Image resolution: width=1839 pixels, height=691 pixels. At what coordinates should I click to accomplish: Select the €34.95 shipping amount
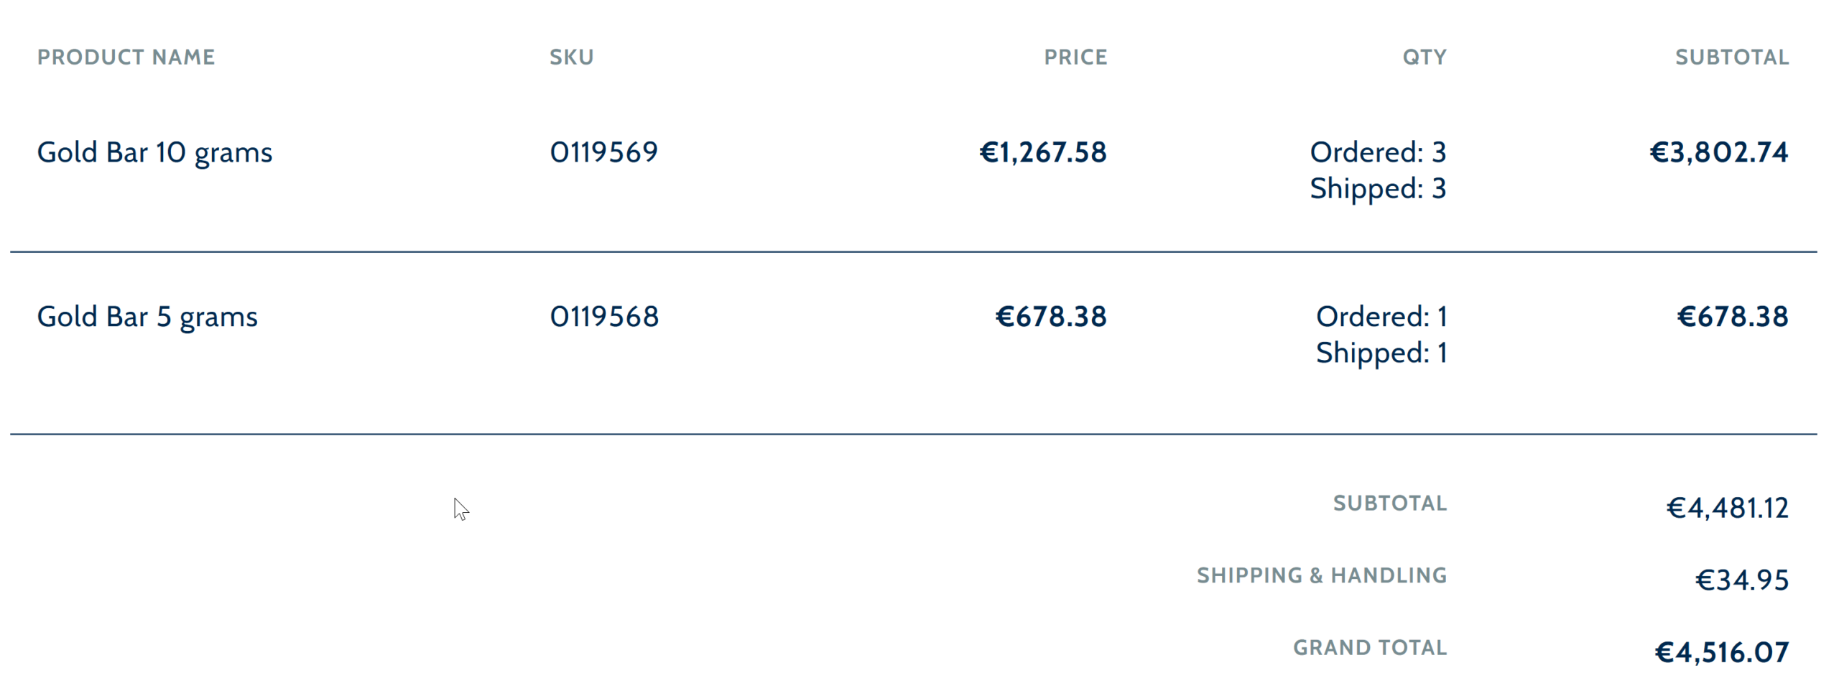tap(1741, 580)
